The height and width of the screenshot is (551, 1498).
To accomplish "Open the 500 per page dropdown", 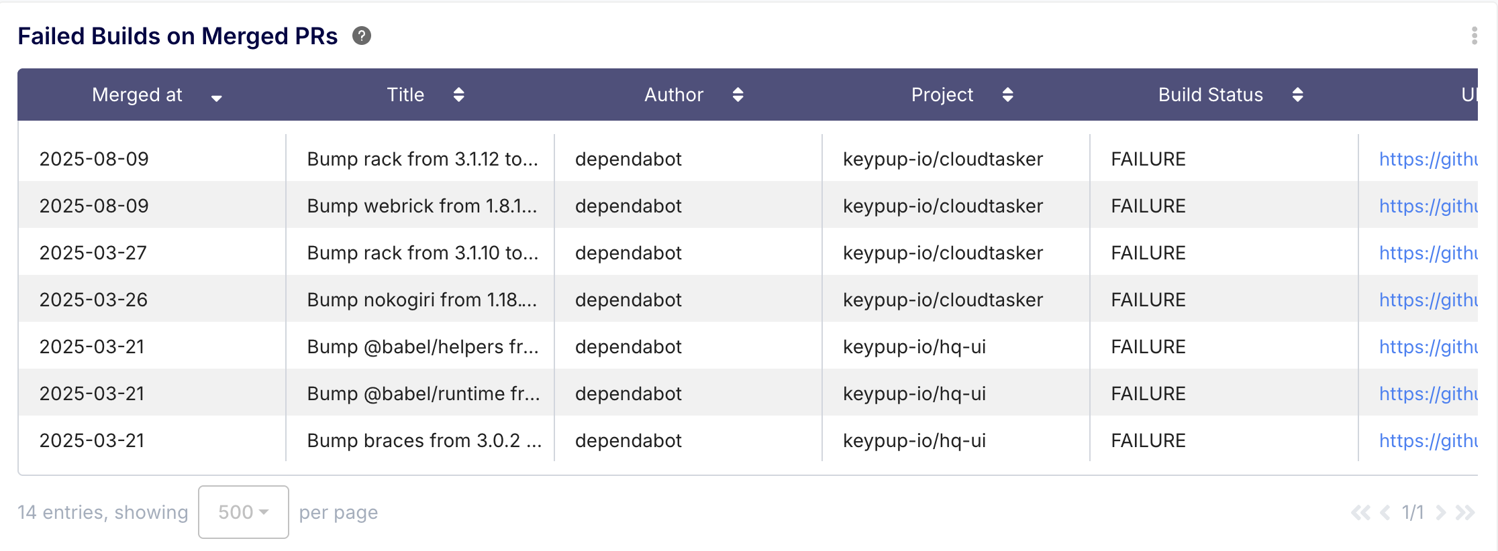I will pyautogui.click(x=243, y=512).
